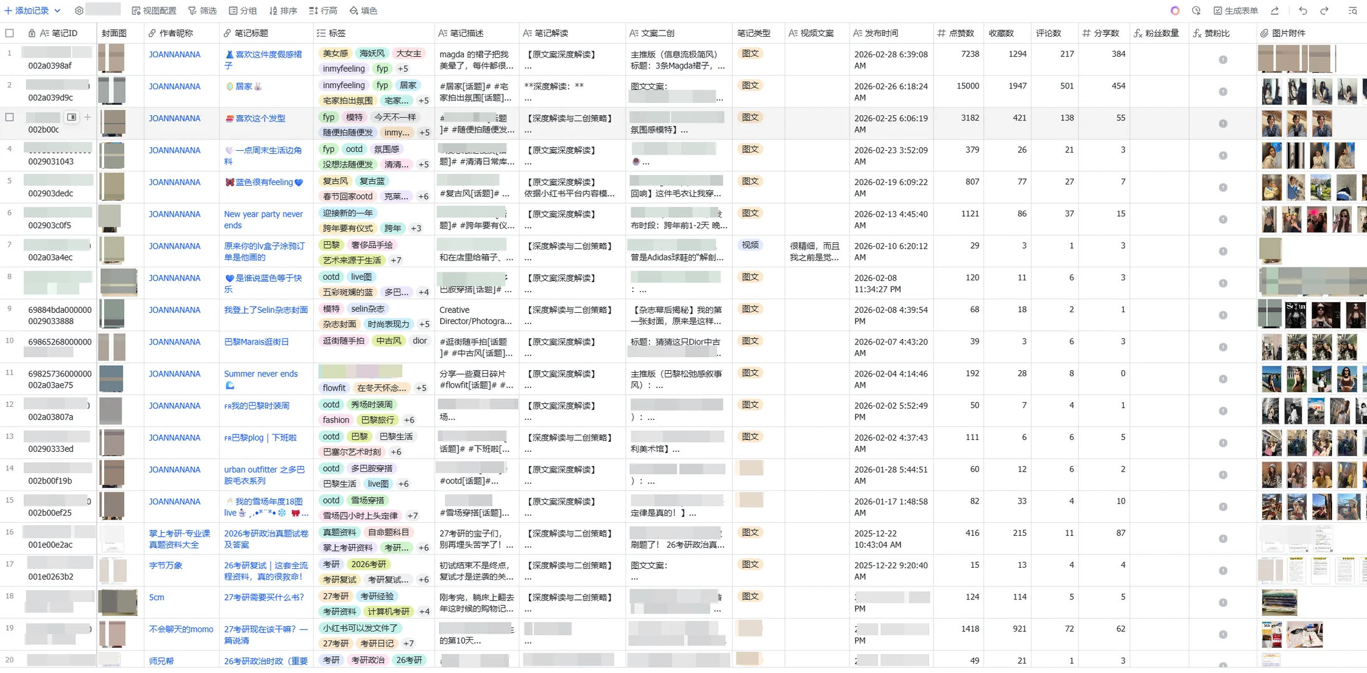Screen dimensions: 1367x673
Task: Open the view settings gear icon
Action: (x=79, y=11)
